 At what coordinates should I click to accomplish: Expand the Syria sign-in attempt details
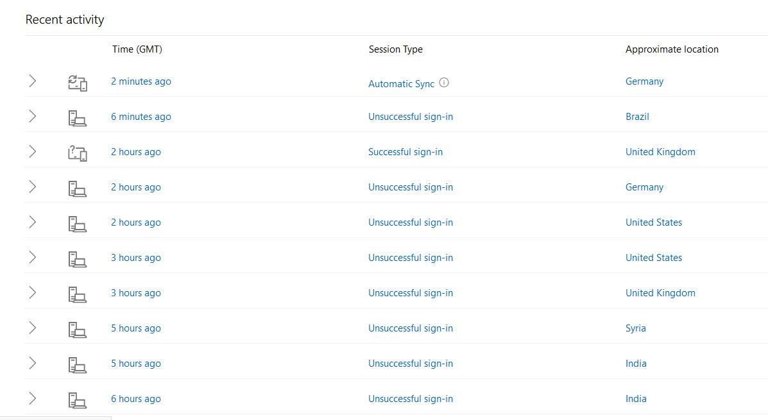tap(32, 328)
